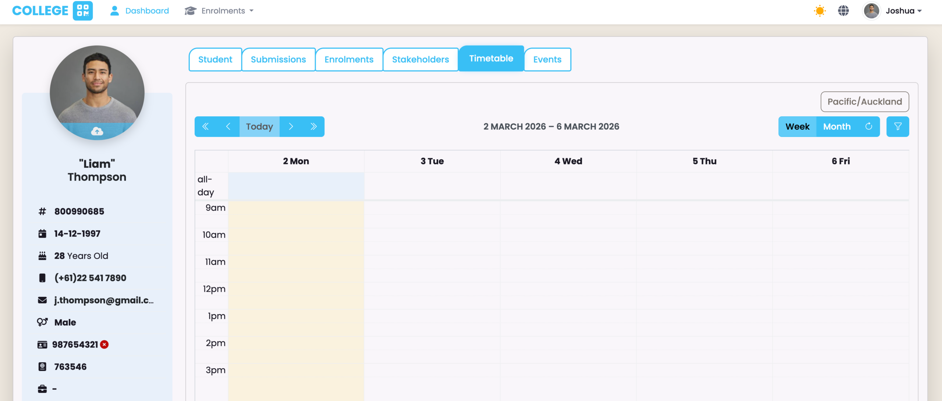The width and height of the screenshot is (942, 401).
Task: Click the Today button
Action: (259, 127)
